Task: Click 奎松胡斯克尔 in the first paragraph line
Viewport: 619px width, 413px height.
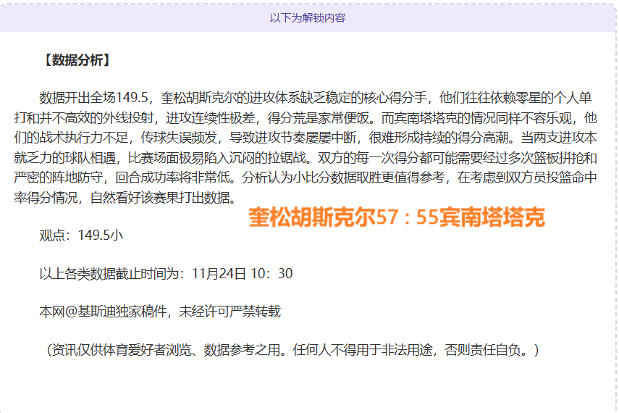Action: point(199,98)
